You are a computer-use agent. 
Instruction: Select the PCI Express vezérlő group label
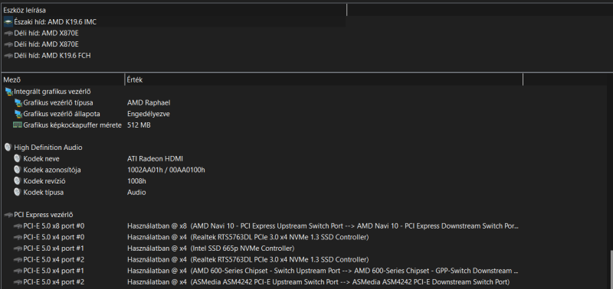tap(44, 215)
